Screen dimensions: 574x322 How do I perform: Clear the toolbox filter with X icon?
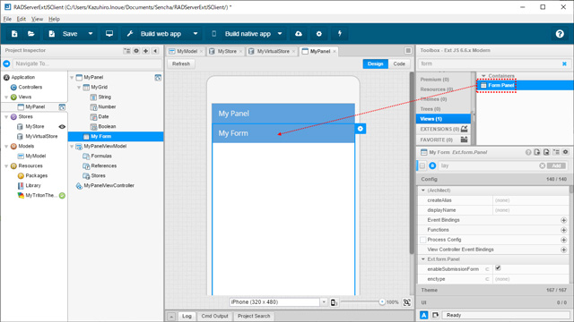click(x=564, y=64)
